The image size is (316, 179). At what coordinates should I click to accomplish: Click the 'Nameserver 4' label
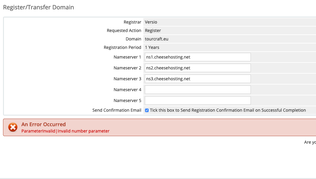[127, 90]
